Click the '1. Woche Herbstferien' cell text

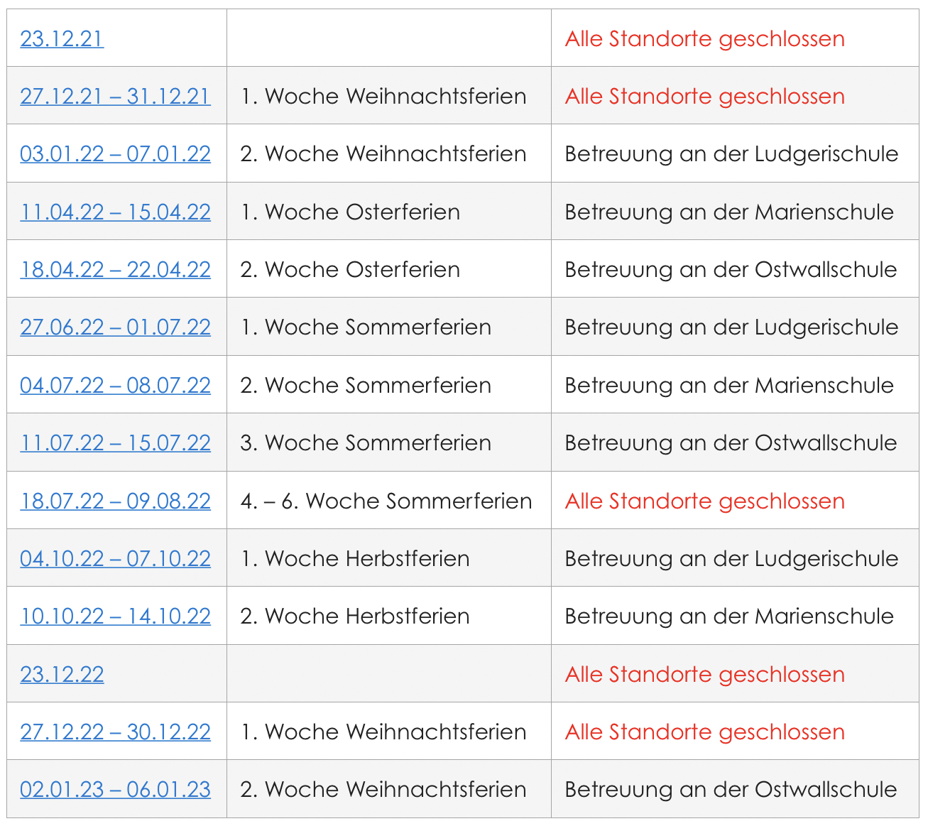[354, 558]
